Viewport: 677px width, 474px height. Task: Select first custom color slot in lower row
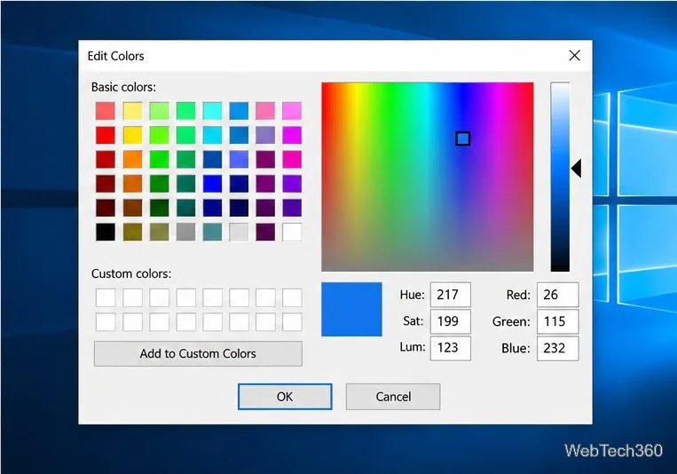click(106, 322)
